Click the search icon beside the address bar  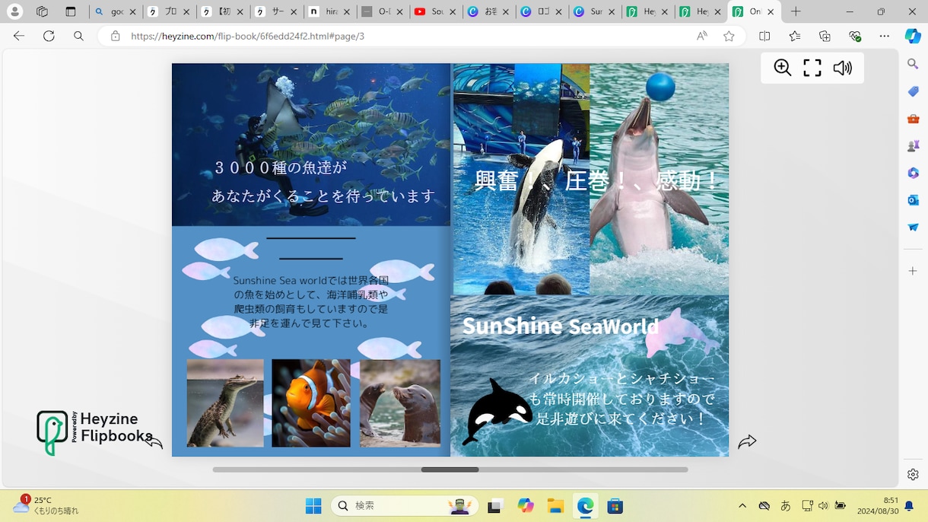click(x=79, y=36)
